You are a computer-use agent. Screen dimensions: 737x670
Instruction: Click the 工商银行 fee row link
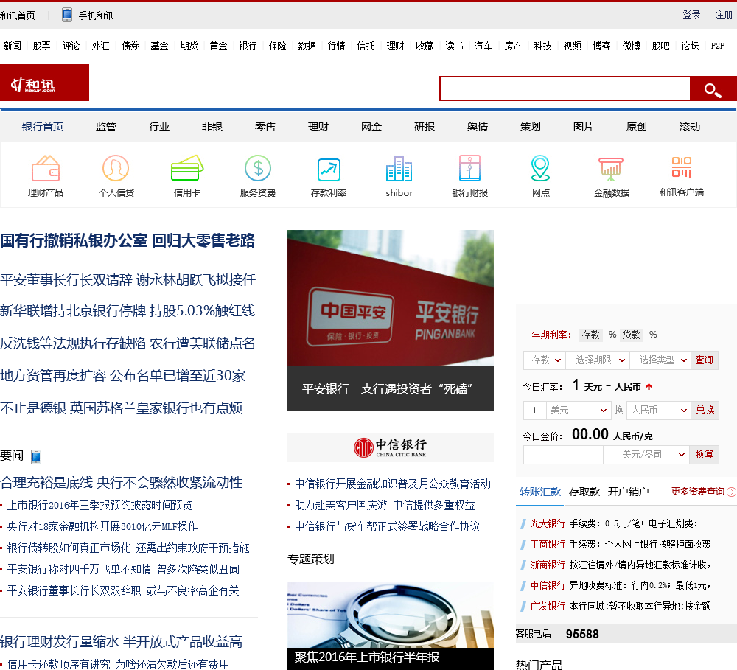coord(548,545)
